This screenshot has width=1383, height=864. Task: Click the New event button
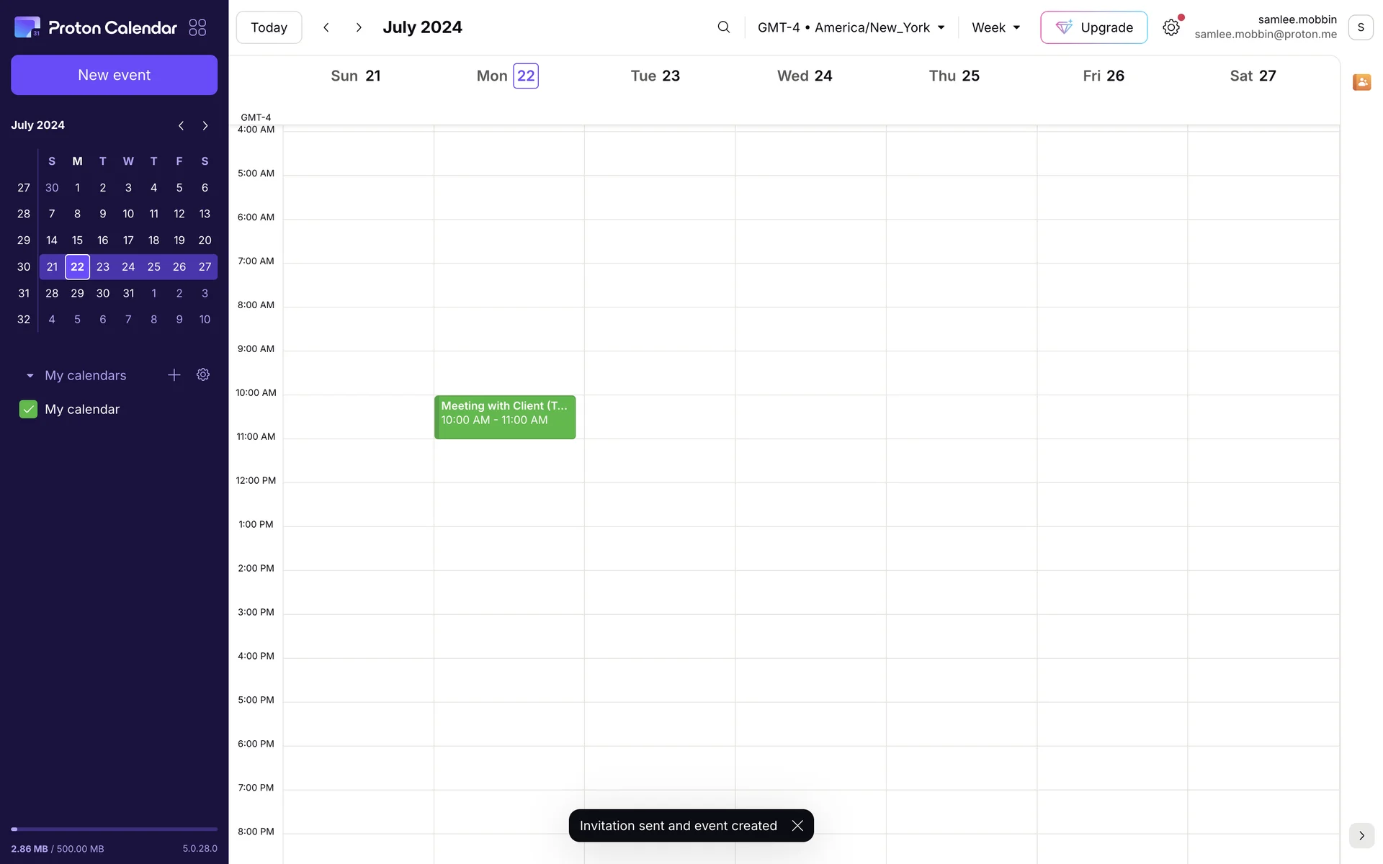tap(114, 75)
